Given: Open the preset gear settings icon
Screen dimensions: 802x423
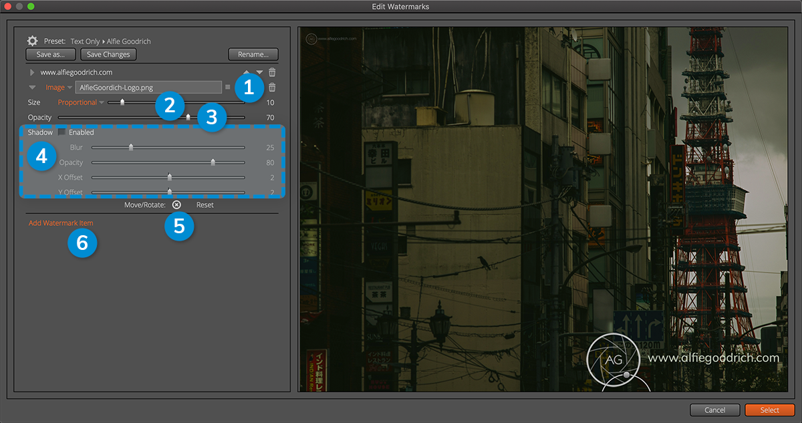Looking at the screenshot, I should (x=32, y=41).
